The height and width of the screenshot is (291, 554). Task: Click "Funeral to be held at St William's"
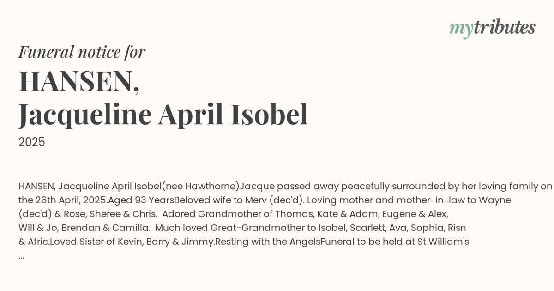coord(395,242)
